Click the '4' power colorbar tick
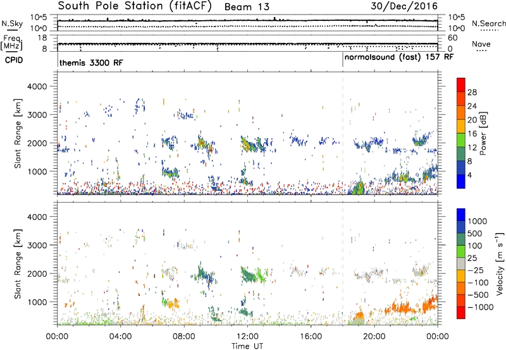506x350 pixels. 469,175
